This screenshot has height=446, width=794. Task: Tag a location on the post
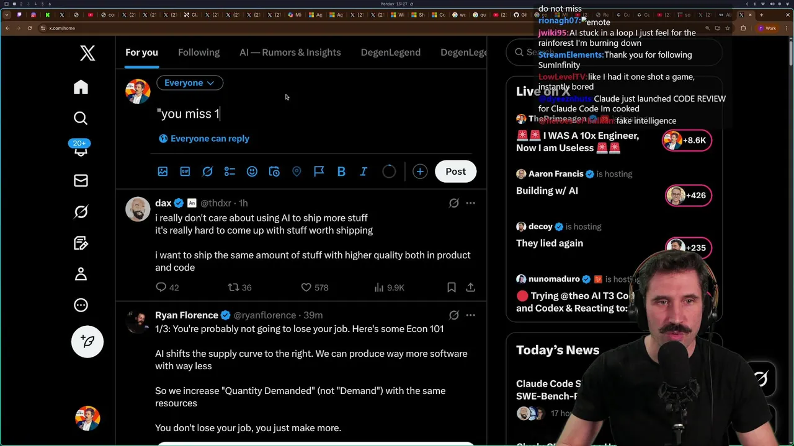297,172
